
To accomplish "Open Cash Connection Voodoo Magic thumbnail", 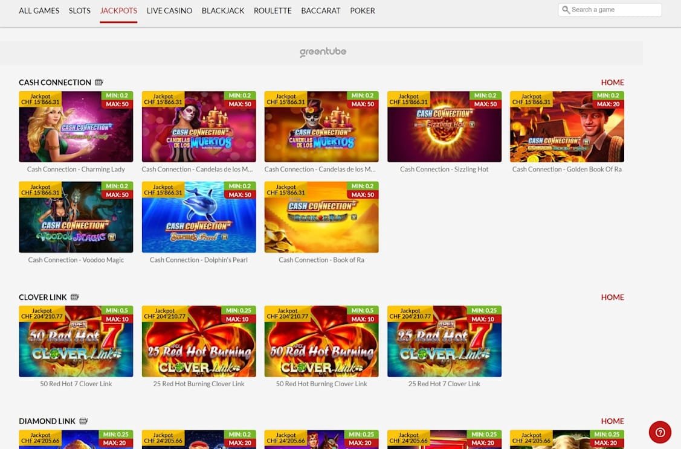I will tap(76, 217).
